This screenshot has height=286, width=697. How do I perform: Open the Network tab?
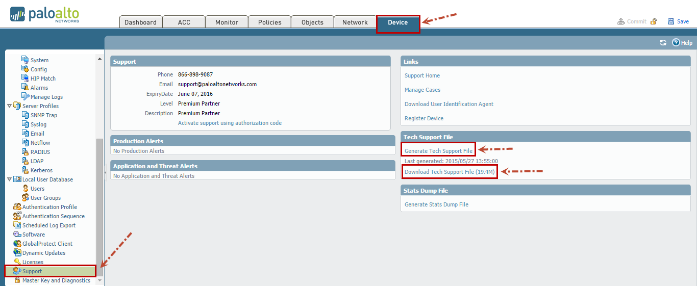tap(355, 22)
